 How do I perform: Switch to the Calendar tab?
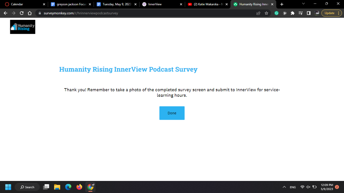tap(25, 4)
